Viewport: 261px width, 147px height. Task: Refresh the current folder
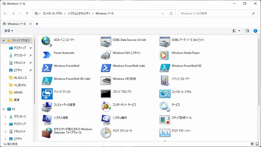pos(171,14)
